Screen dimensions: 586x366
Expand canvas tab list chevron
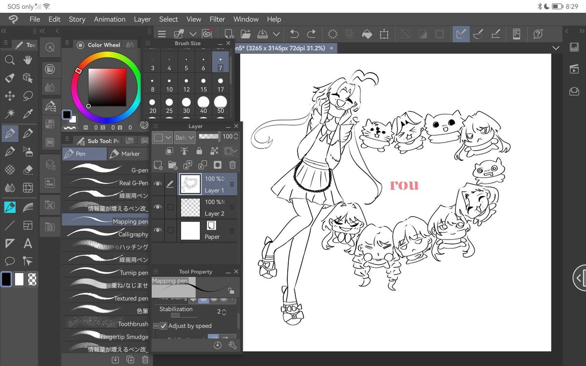[x=556, y=48]
